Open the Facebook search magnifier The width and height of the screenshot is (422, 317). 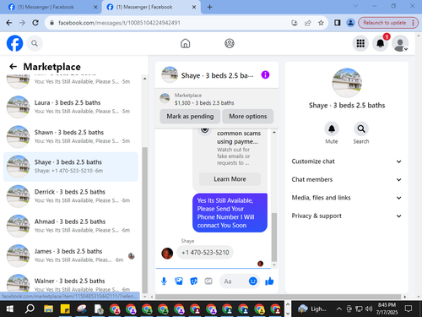[35, 43]
